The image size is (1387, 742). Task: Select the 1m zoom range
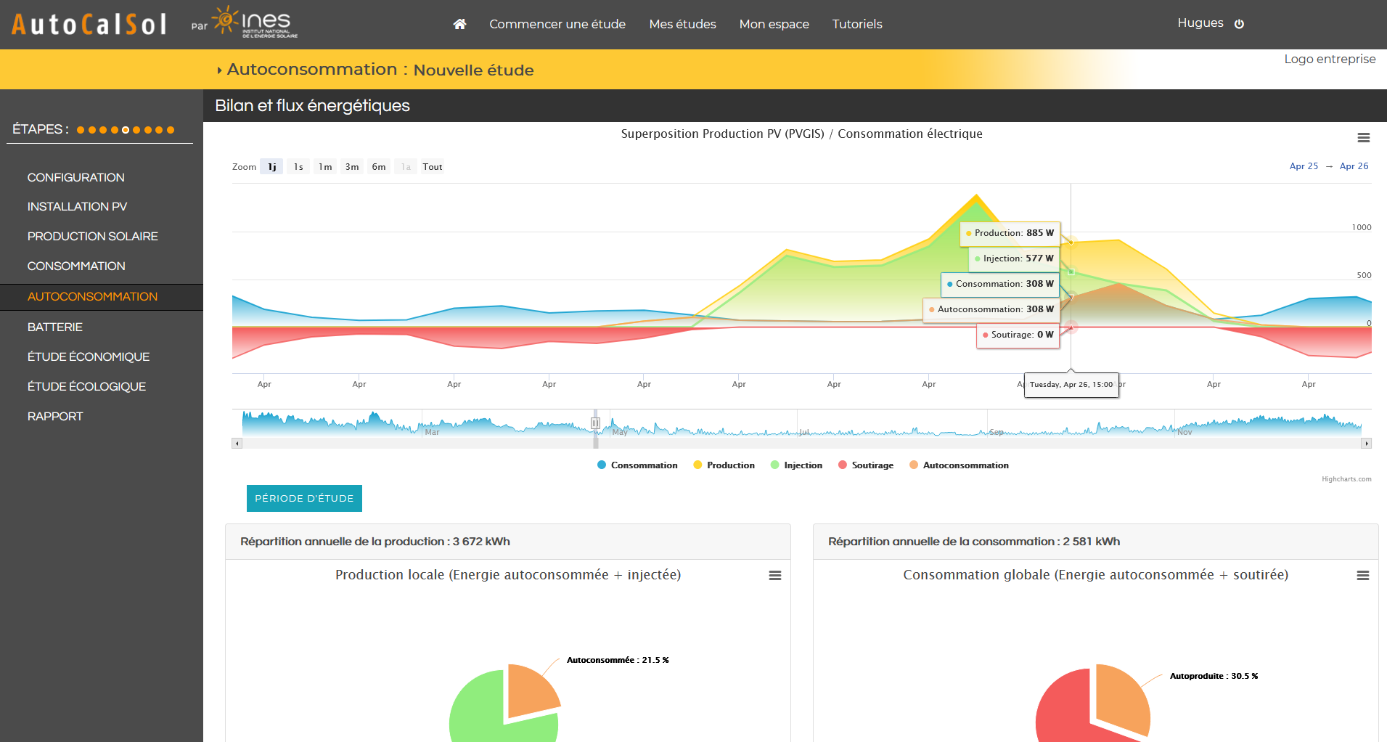click(325, 167)
